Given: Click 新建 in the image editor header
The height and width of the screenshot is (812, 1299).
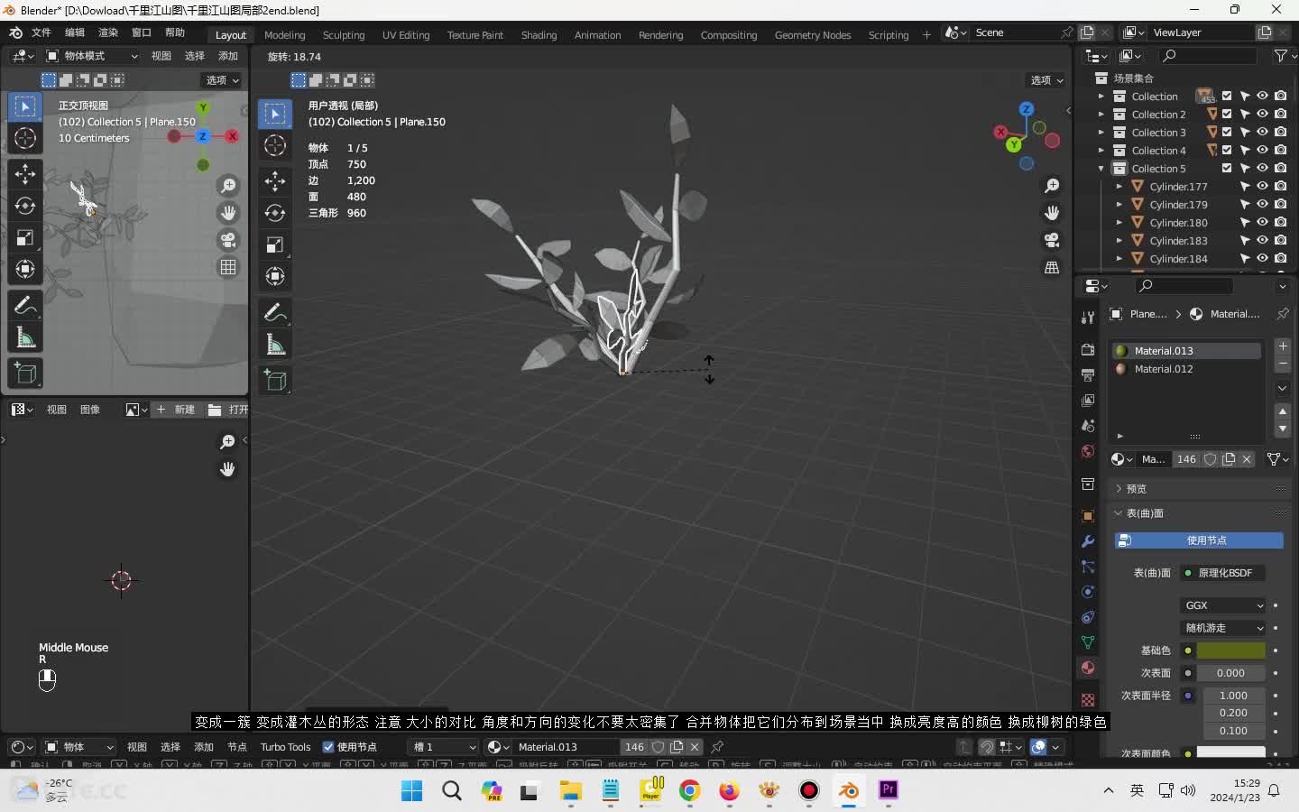Looking at the screenshot, I should pos(177,410).
